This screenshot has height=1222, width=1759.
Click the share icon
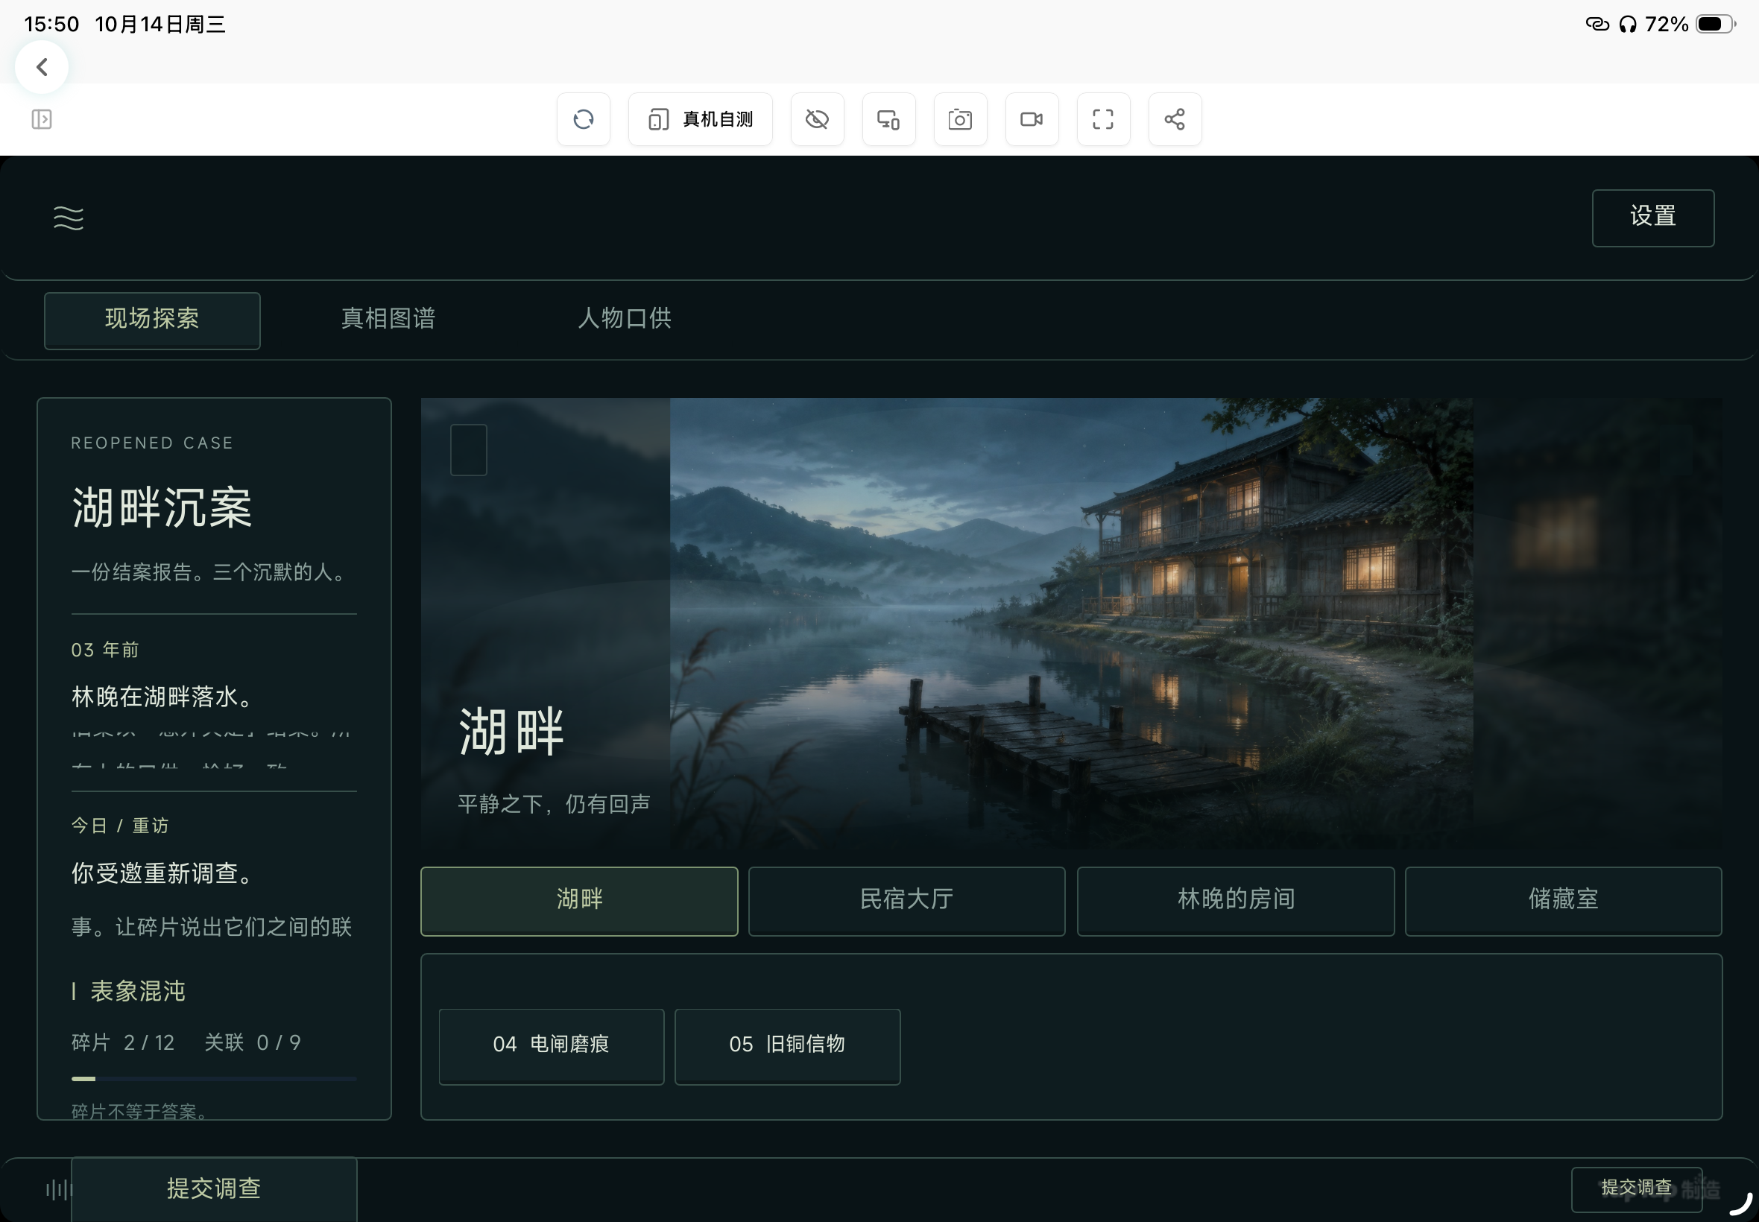point(1175,119)
